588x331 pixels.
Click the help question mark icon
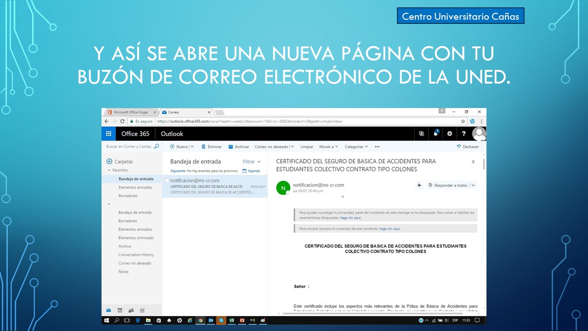click(464, 134)
